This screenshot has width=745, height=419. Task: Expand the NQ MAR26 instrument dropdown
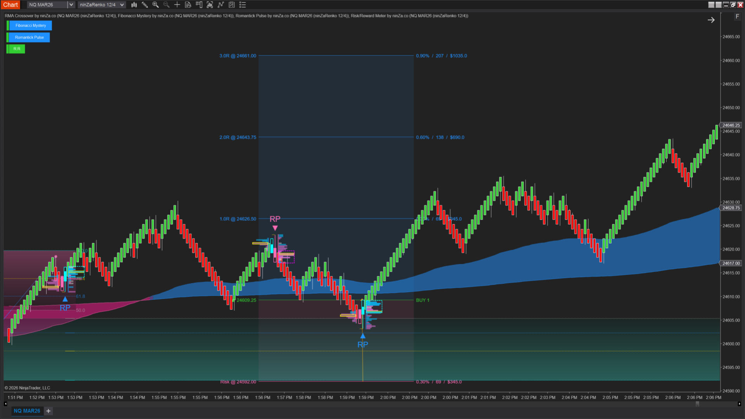pyautogui.click(x=71, y=5)
